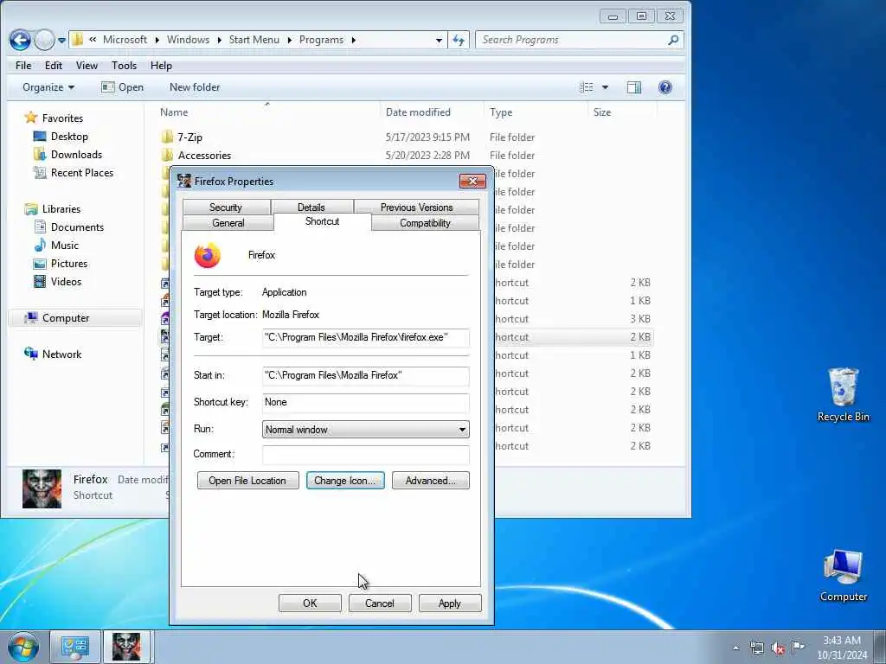Select Favorites in navigation pane
This screenshot has height=664, width=886.
tap(62, 118)
